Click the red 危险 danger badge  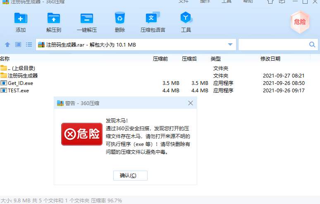click(x=300, y=22)
